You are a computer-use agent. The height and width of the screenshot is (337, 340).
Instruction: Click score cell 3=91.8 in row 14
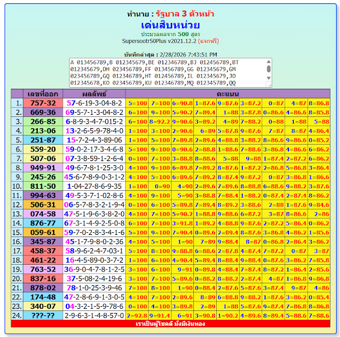coord(183,223)
